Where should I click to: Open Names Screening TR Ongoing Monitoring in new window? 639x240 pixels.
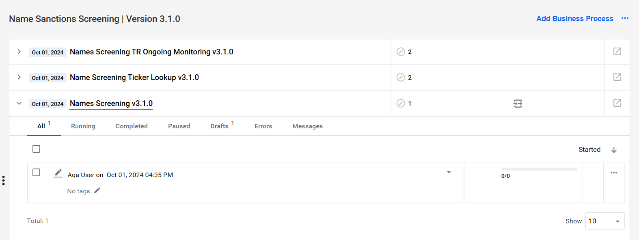click(617, 52)
